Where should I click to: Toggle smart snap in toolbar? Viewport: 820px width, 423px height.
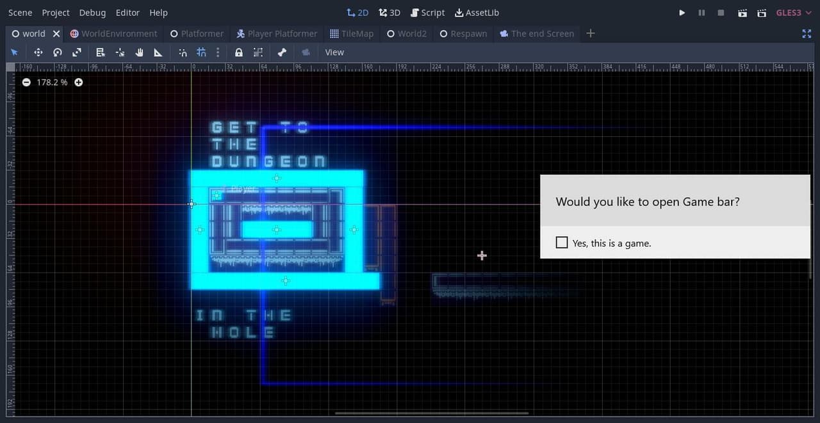point(183,52)
